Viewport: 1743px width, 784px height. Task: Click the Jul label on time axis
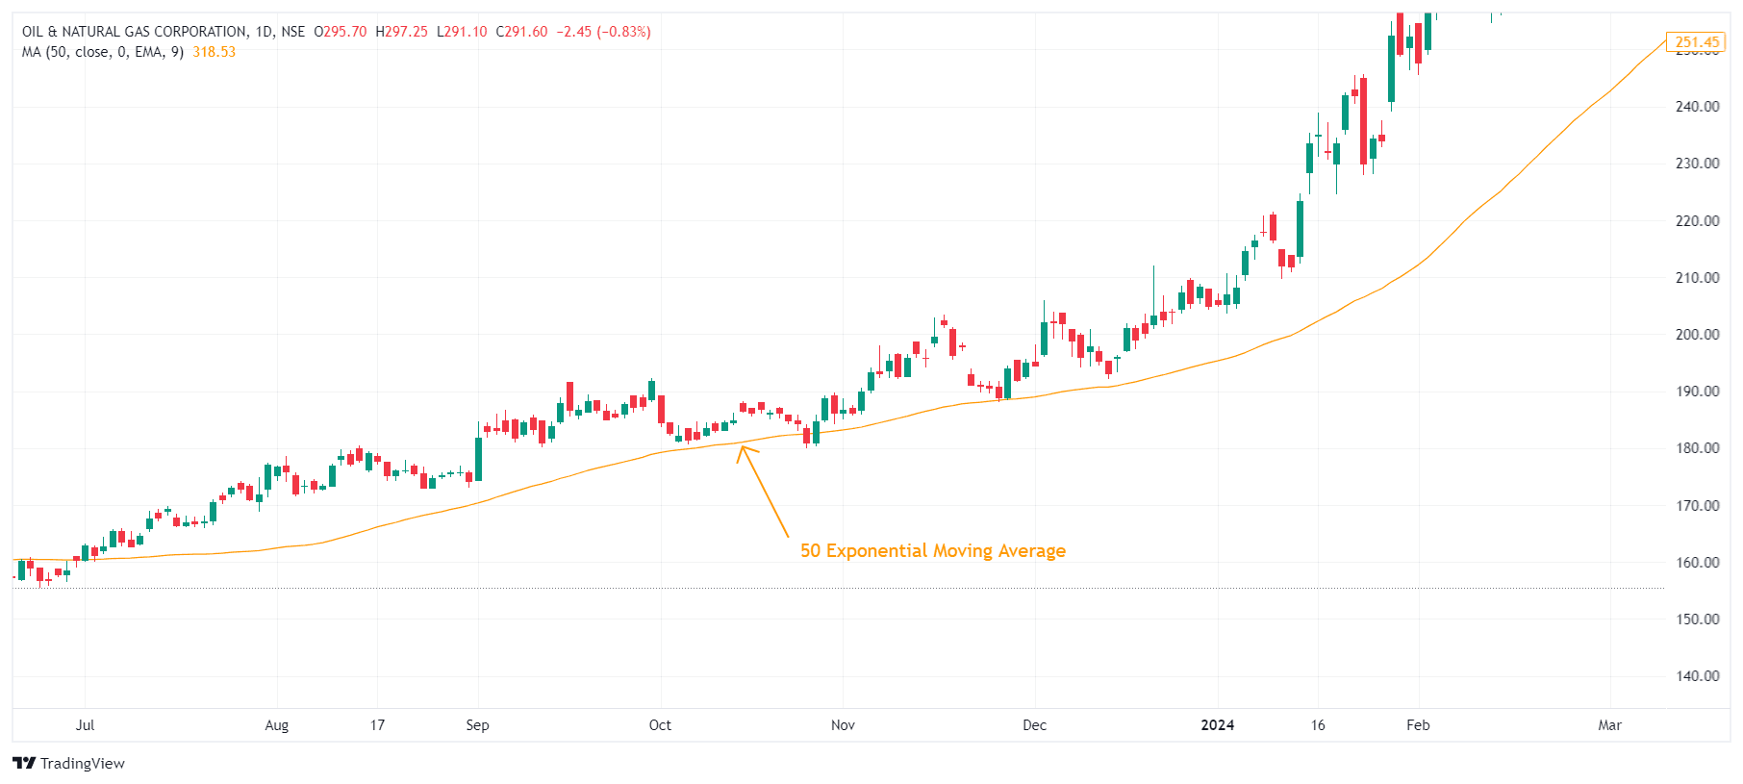coord(85,725)
